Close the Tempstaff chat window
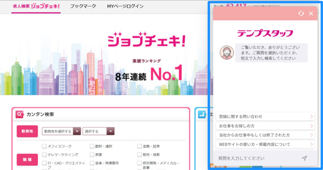Viewport: 323px width, 170px height. click(311, 14)
